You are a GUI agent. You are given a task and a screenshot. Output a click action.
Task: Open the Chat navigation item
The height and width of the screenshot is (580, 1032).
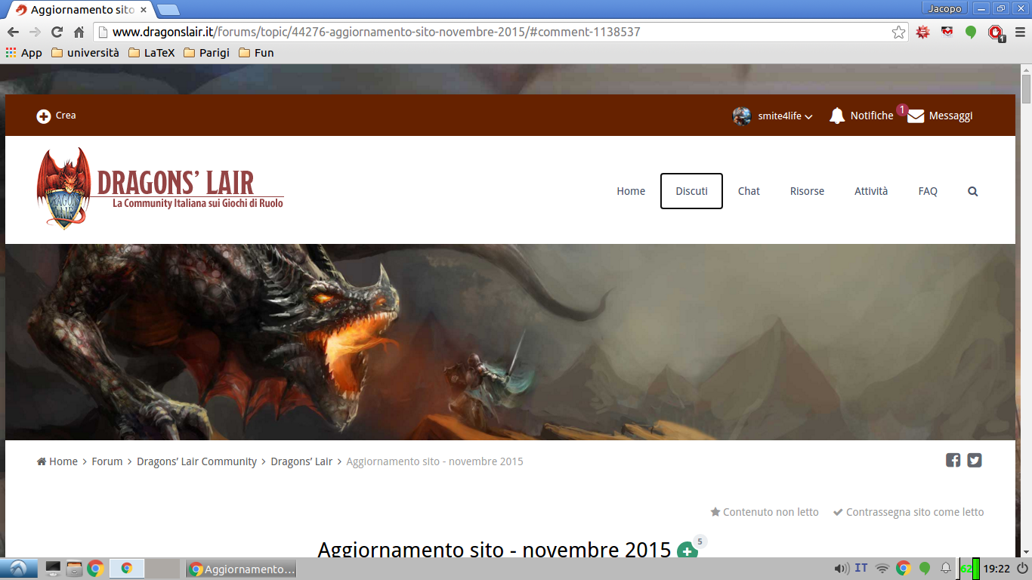point(749,191)
